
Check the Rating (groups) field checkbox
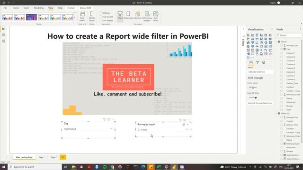[x=282, y=144]
